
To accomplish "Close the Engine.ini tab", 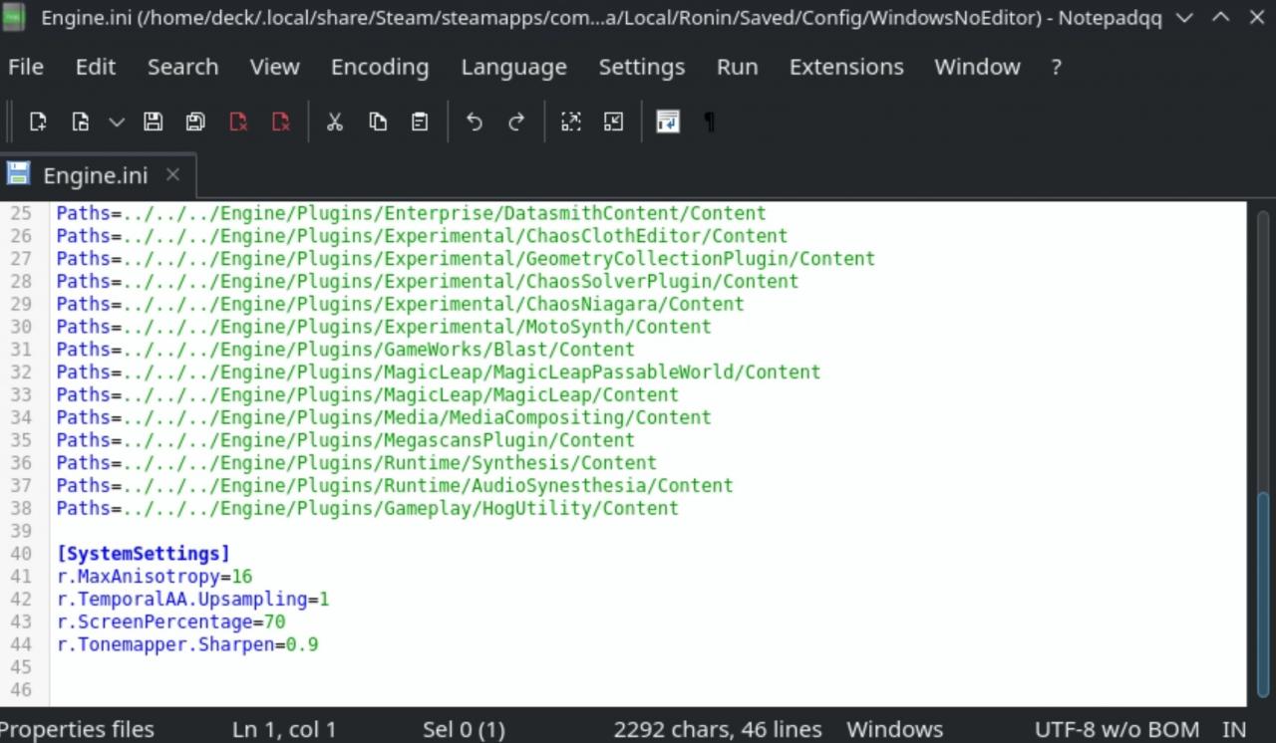I will point(172,174).
